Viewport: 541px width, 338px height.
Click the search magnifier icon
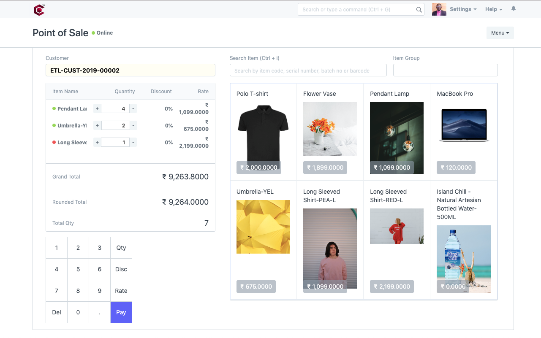tap(419, 9)
